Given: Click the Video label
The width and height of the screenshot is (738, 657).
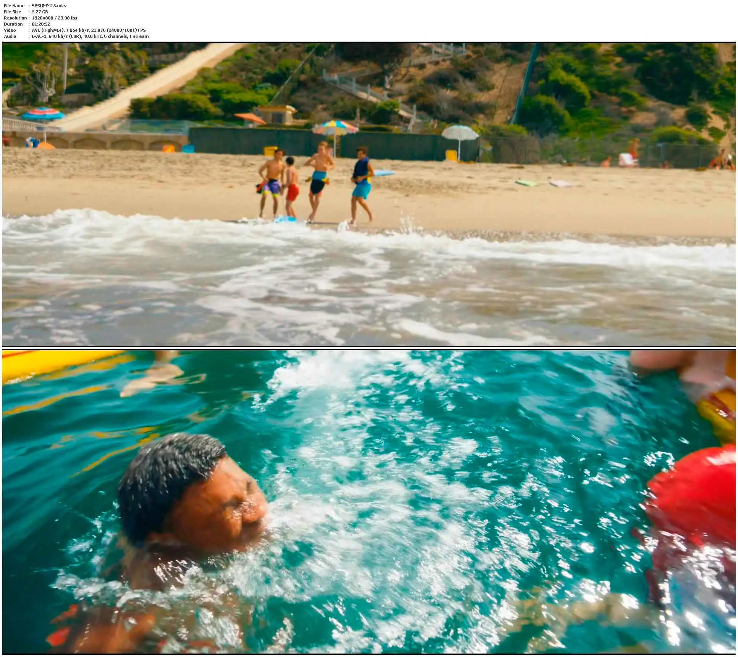Looking at the screenshot, I should point(10,30).
